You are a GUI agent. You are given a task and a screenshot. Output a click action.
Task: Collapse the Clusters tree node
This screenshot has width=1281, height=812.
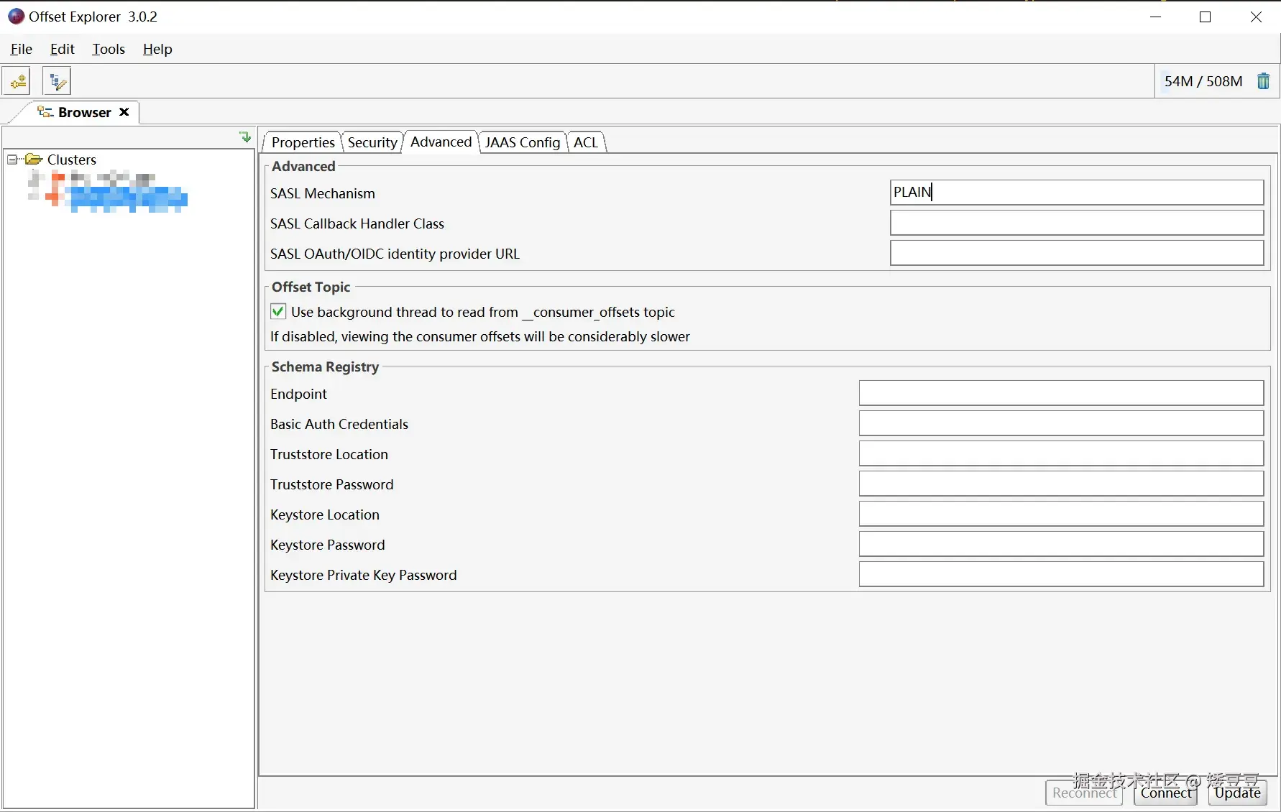tap(12, 159)
